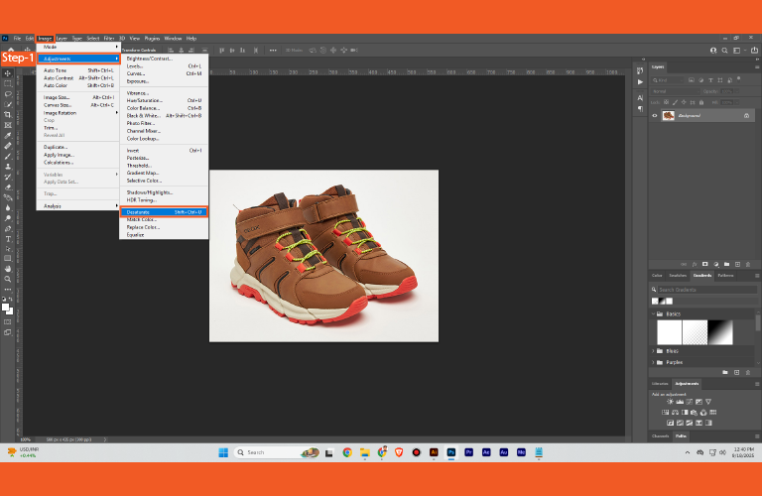Collapse the Basics gradient folder
The image size is (762, 496).
point(655,313)
